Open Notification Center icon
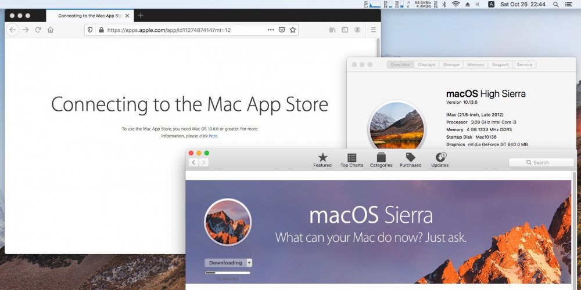 click(x=568, y=5)
